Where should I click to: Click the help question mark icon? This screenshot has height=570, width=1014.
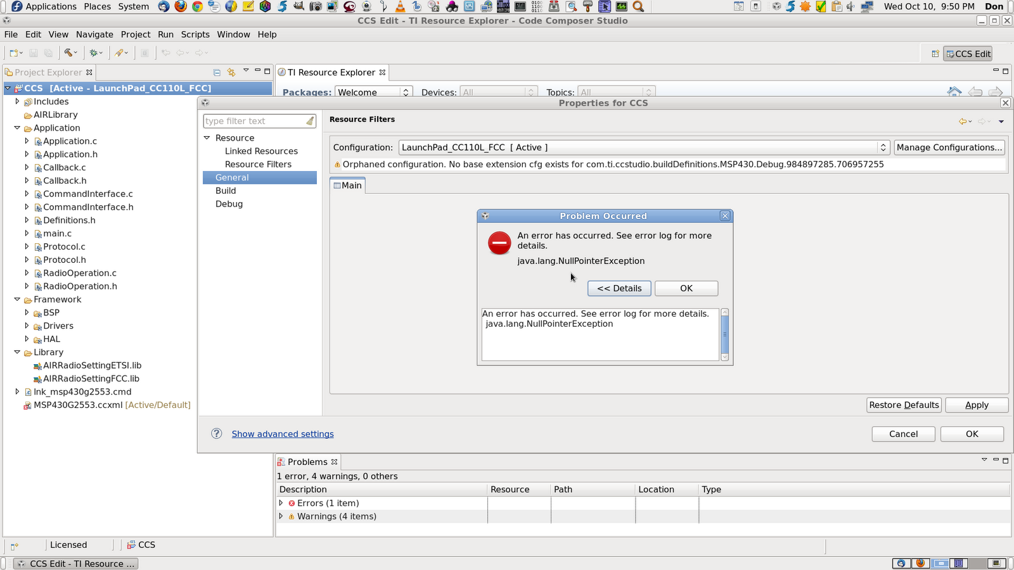pos(217,433)
